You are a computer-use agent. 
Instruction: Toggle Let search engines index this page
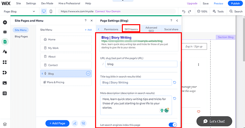coord(173,125)
